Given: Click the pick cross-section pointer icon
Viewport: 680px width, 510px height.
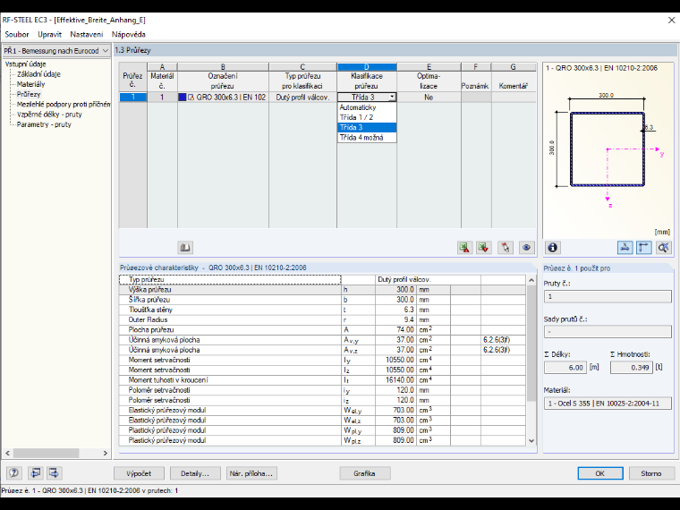Looking at the screenshot, I should [x=506, y=248].
